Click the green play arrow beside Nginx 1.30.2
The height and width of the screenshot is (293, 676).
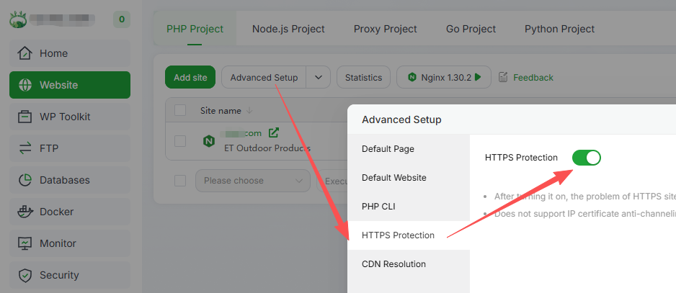point(478,77)
